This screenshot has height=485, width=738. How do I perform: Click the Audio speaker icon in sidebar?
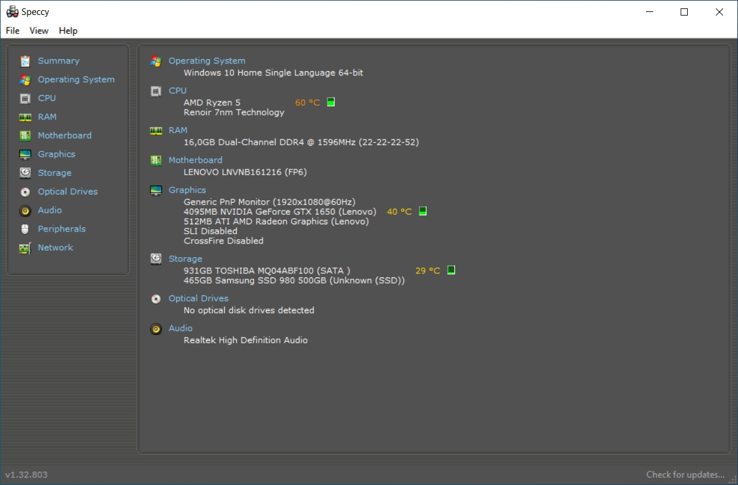[x=25, y=211]
